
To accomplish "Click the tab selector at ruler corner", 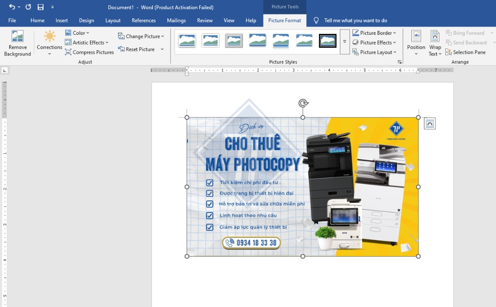I will point(4,71).
